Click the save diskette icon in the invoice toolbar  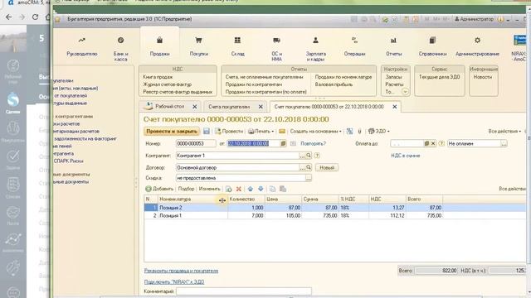pos(207,131)
